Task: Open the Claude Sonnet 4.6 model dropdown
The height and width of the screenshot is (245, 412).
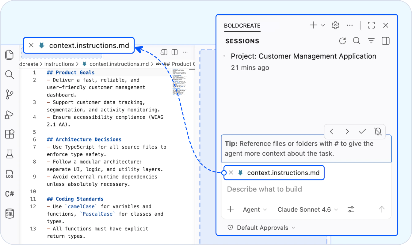Action: pos(308,209)
